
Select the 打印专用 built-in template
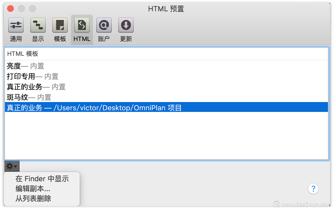tap(166, 76)
